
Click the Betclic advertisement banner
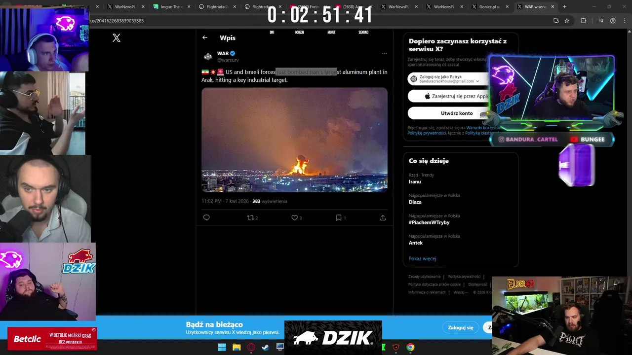(x=52, y=339)
